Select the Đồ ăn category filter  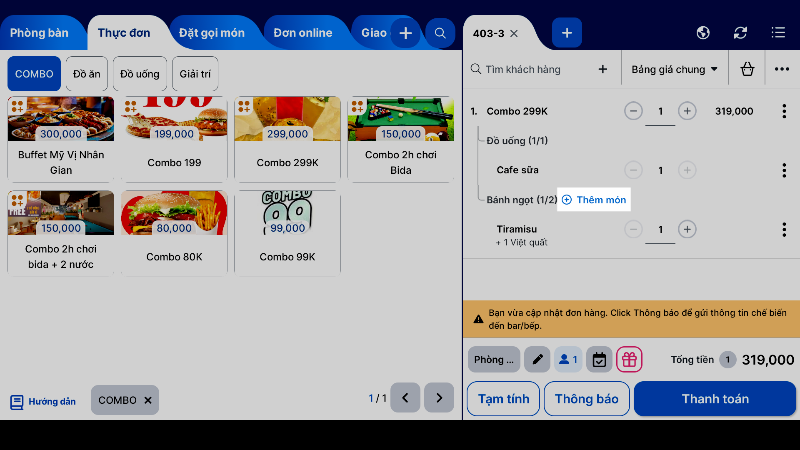point(87,74)
